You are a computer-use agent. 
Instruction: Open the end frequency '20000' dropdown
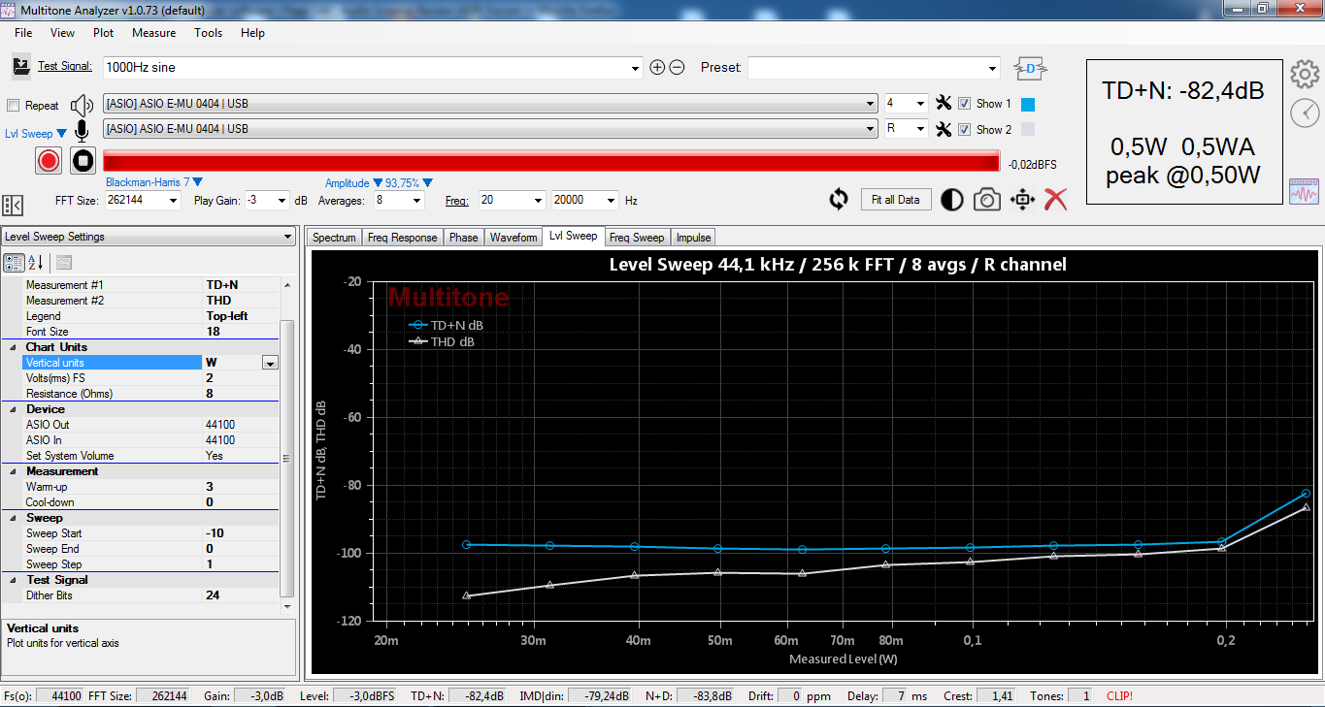click(611, 201)
